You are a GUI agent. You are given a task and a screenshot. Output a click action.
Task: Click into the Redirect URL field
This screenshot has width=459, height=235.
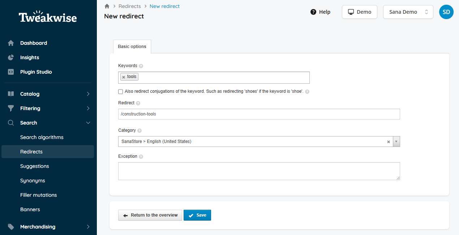point(259,114)
